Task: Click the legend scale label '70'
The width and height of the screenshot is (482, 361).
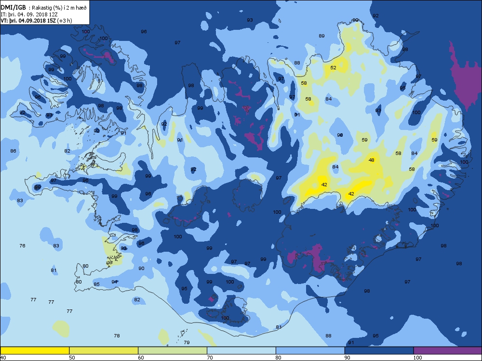Action: point(210,358)
